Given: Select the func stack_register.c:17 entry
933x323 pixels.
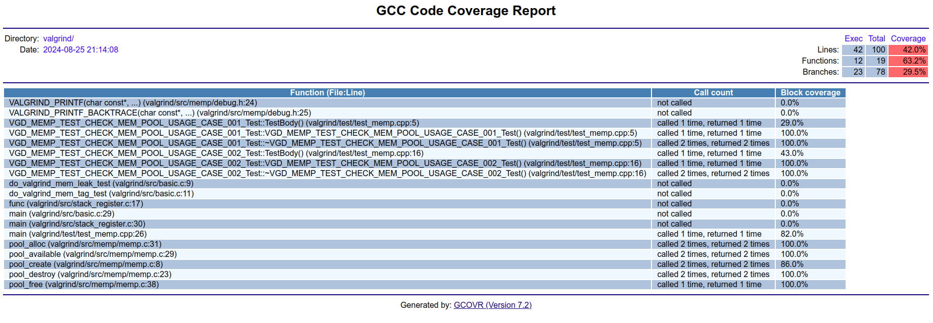Looking at the screenshot, I should coord(76,203).
